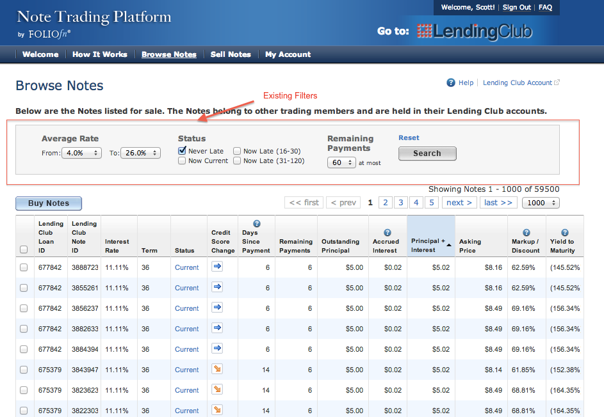The width and height of the screenshot is (604, 417).
Task: Expand the notes-per-page 1000 dropdown
Action: tap(541, 203)
